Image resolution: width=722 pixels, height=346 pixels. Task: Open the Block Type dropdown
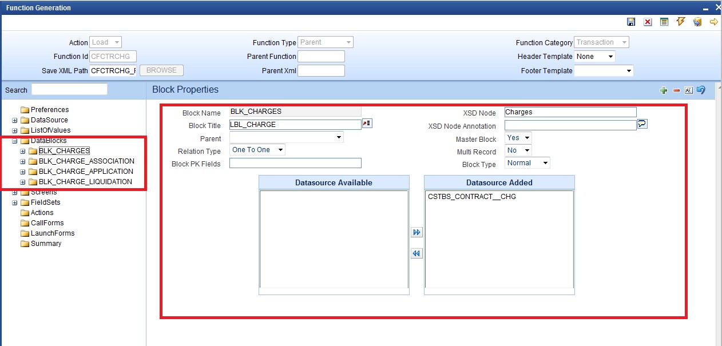tap(527, 163)
